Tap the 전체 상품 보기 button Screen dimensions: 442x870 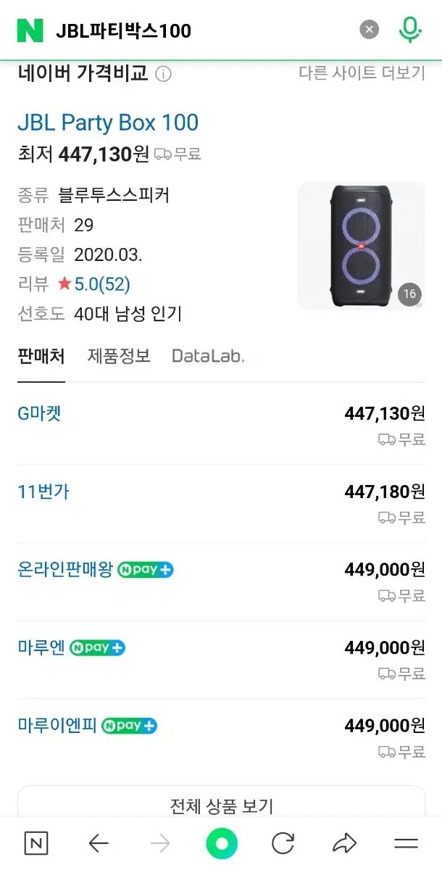[x=221, y=805]
